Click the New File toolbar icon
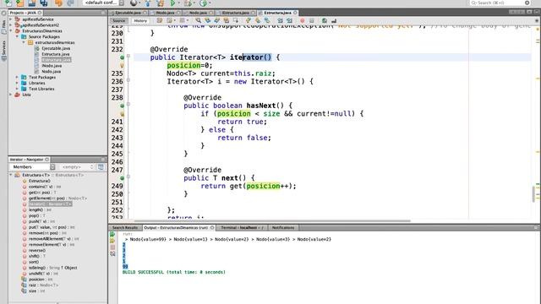This screenshot has height=304, width=541. point(8,3)
